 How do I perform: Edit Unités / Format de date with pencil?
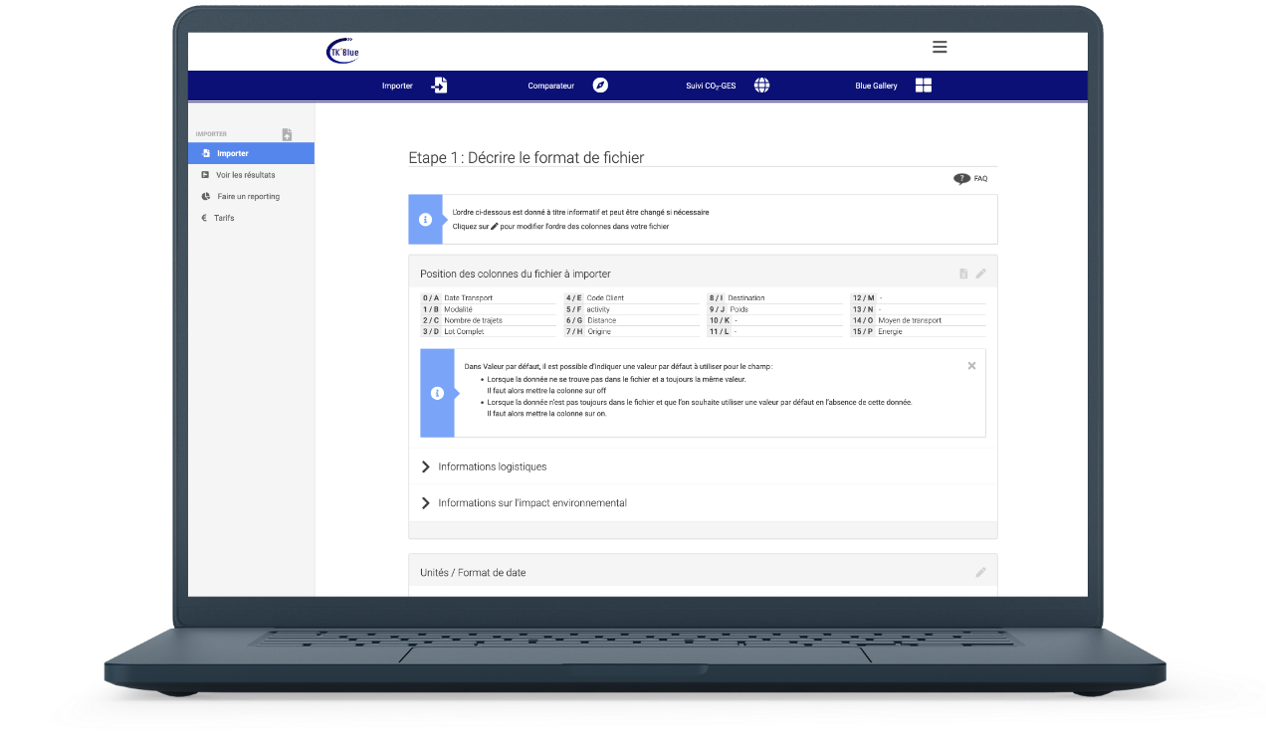[x=980, y=572]
